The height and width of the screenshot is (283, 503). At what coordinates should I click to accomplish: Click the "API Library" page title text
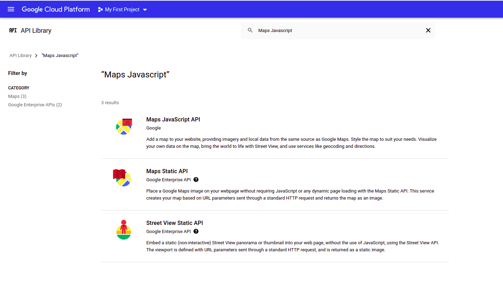(36, 31)
